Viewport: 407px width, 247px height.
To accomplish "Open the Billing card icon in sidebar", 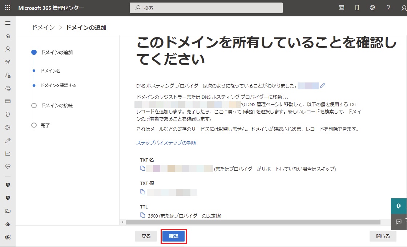I will [8, 101].
